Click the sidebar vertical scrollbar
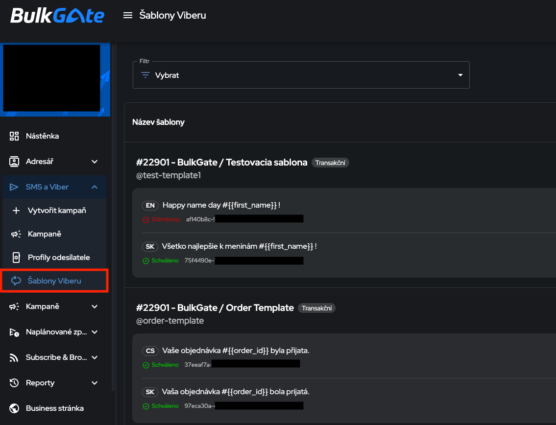The image size is (556, 425). pyautogui.click(x=113, y=216)
